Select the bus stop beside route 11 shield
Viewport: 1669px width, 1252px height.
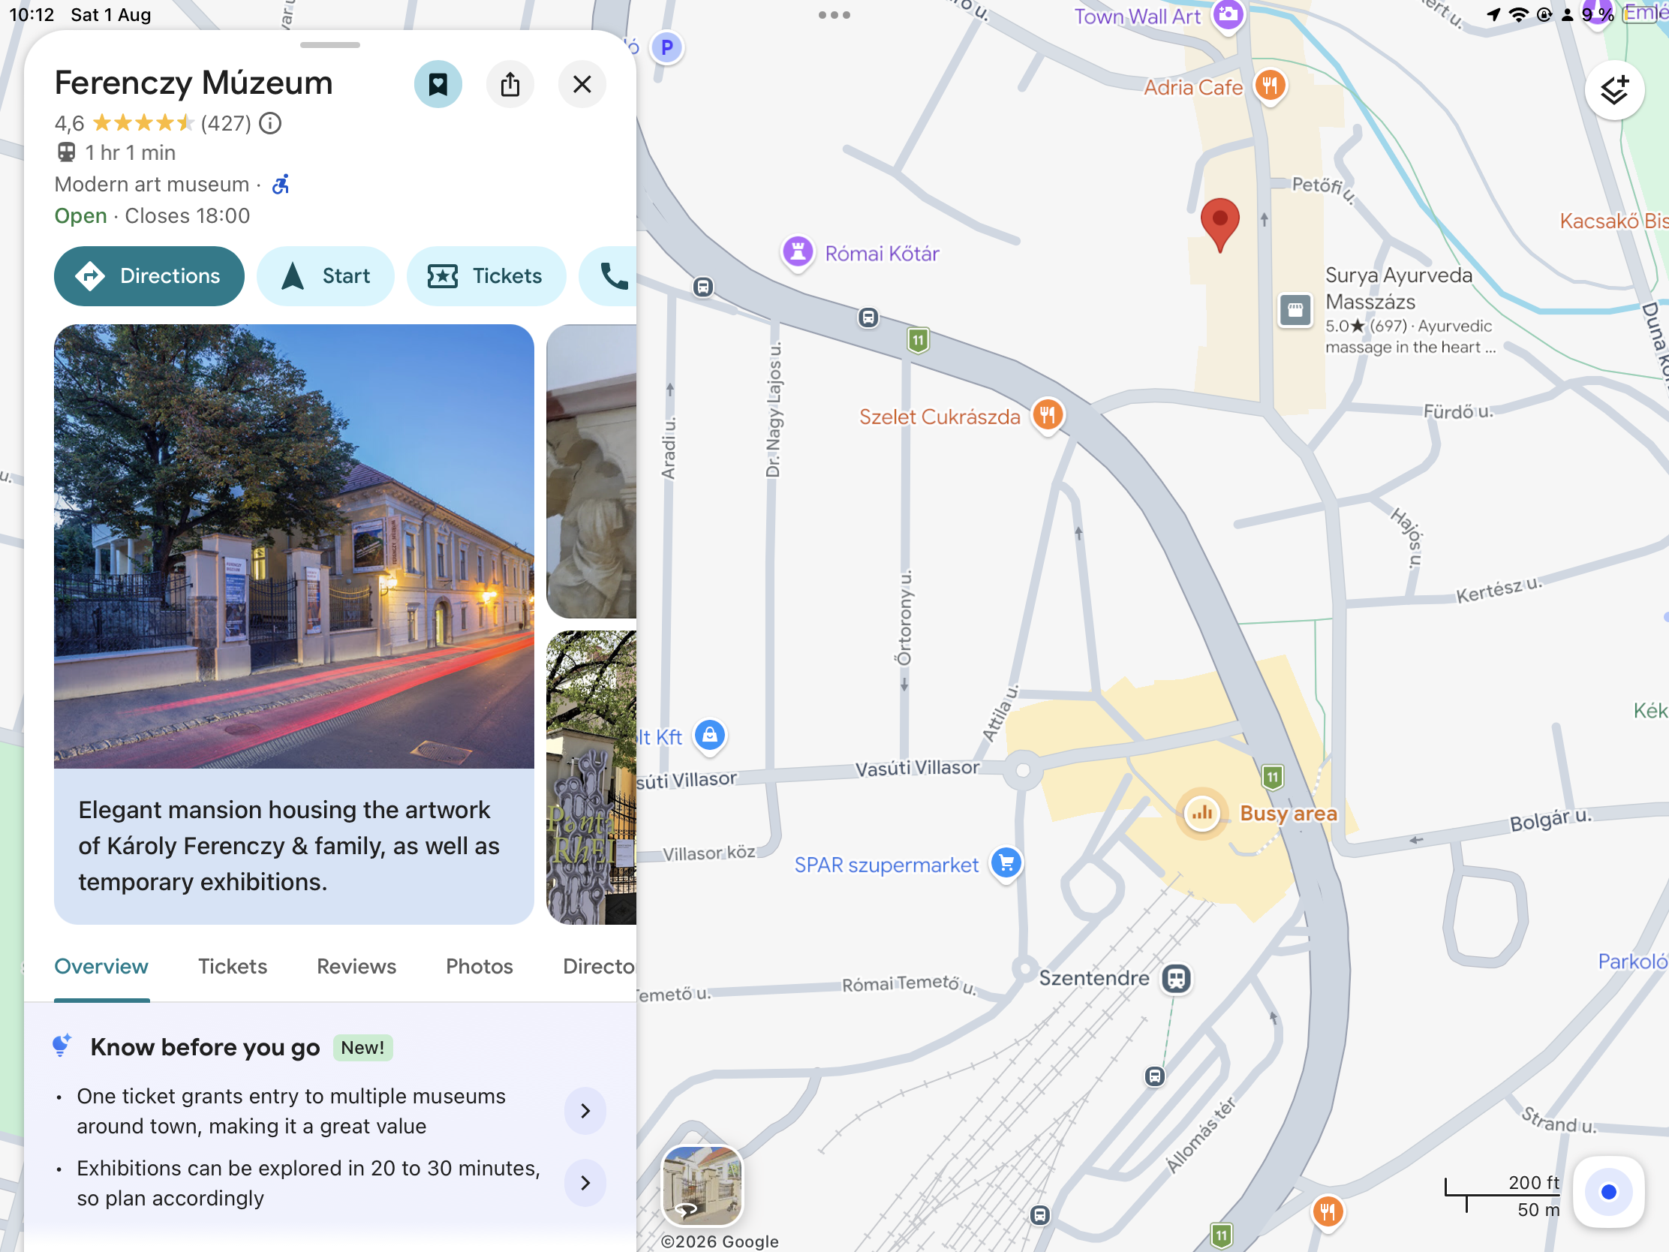coord(868,318)
